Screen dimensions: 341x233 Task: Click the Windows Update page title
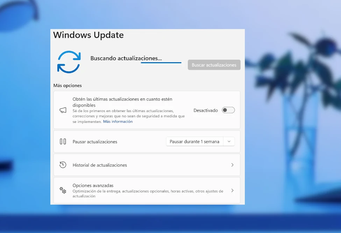tap(88, 35)
